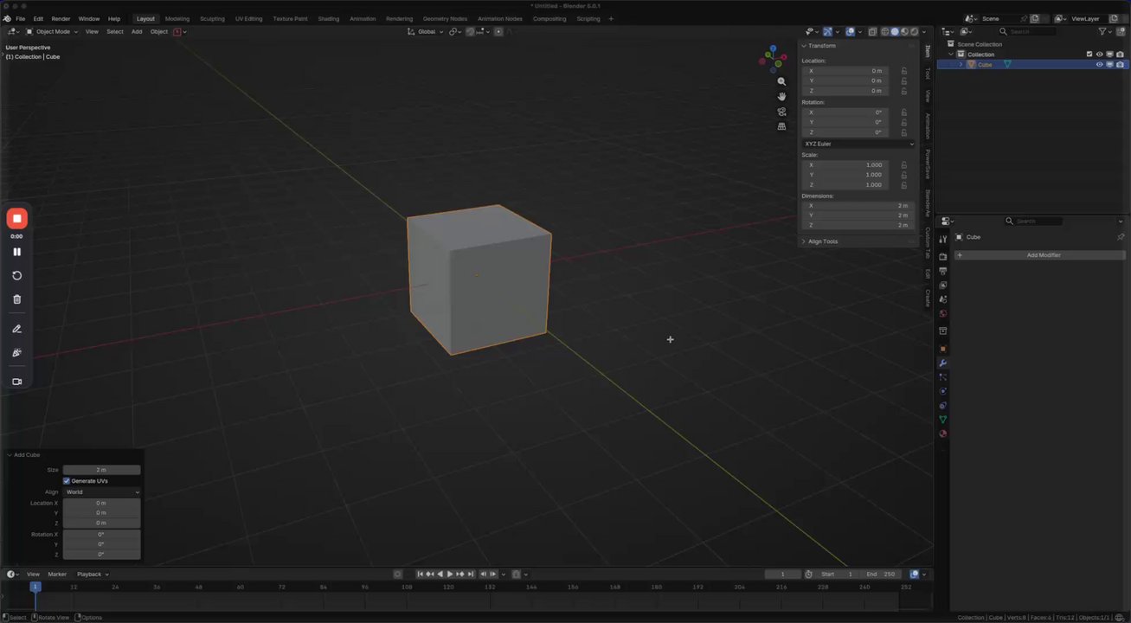Image resolution: width=1131 pixels, height=623 pixels.
Task: Open the Collection properties tab (box icon)
Action: pyautogui.click(x=943, y=331)
